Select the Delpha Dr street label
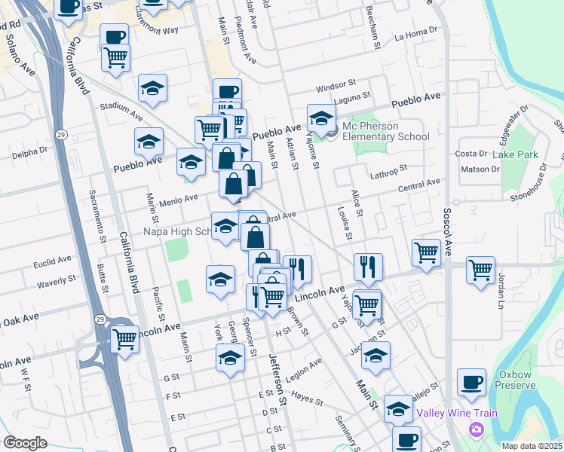 click(x=29, y=153)
